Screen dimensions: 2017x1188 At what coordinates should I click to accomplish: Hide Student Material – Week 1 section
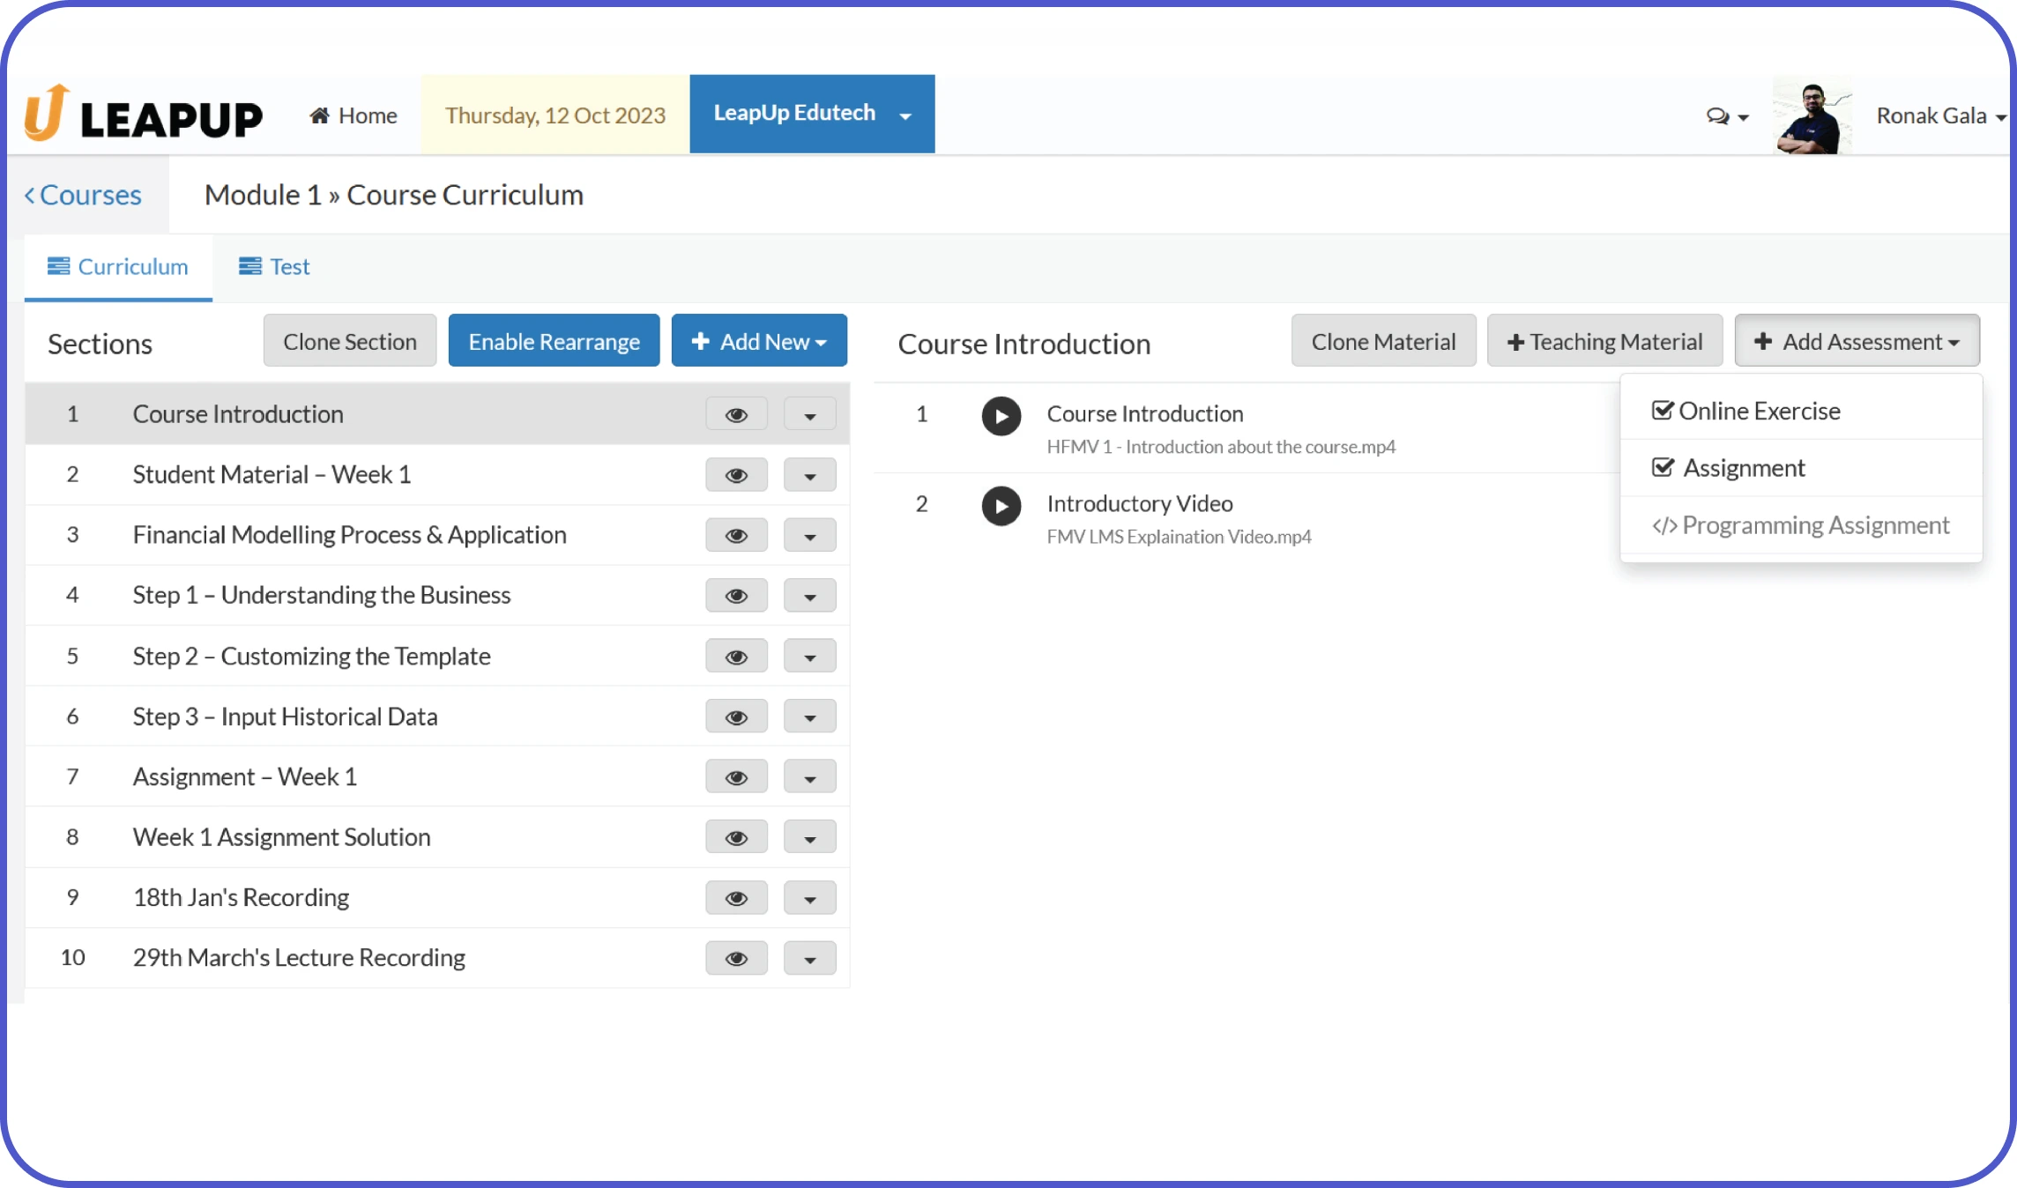[736, 475]
